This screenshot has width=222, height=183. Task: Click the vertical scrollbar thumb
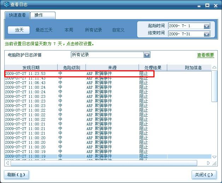click(x=214, y=86)
